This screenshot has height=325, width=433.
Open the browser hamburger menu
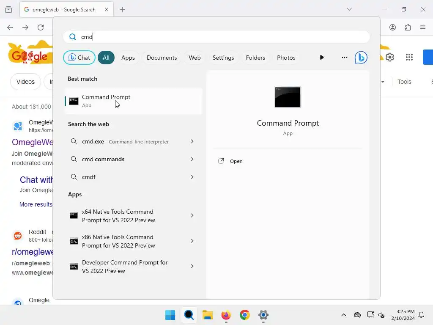(x=423, y=27)
